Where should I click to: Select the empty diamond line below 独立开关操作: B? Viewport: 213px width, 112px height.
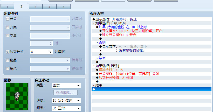(x=152, y=39)
